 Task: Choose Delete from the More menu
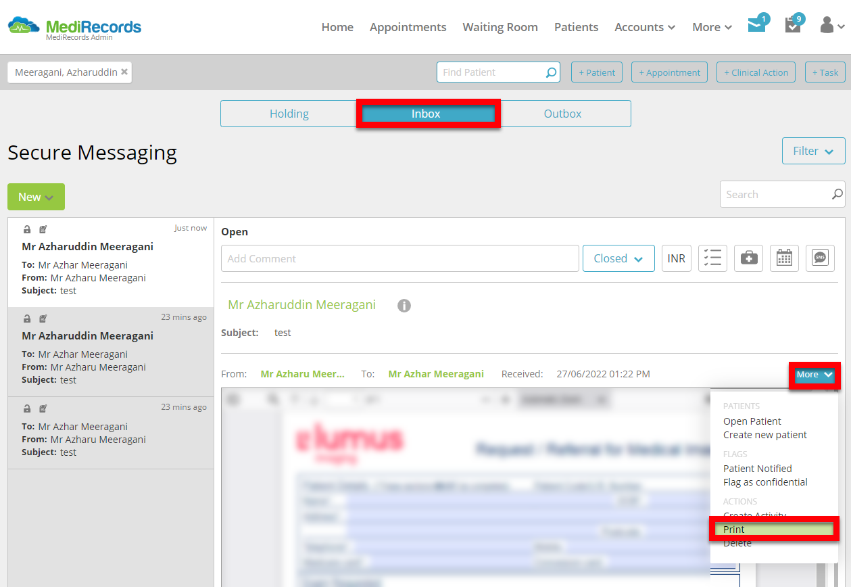tap(737, 543)
